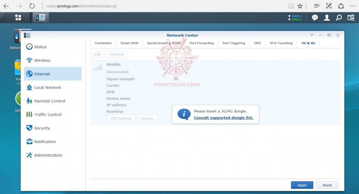Select Administration in the sidebar

click(53, 155)
